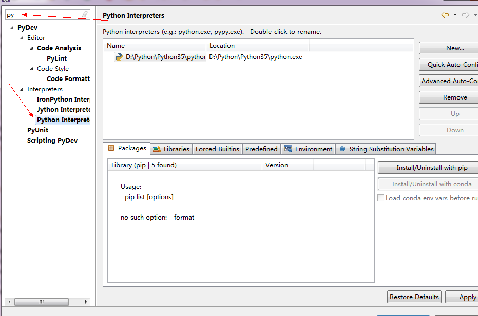This screenshot has height=316, width=478.
Task: Click the Version column header
Action: [x=288, y=165]
